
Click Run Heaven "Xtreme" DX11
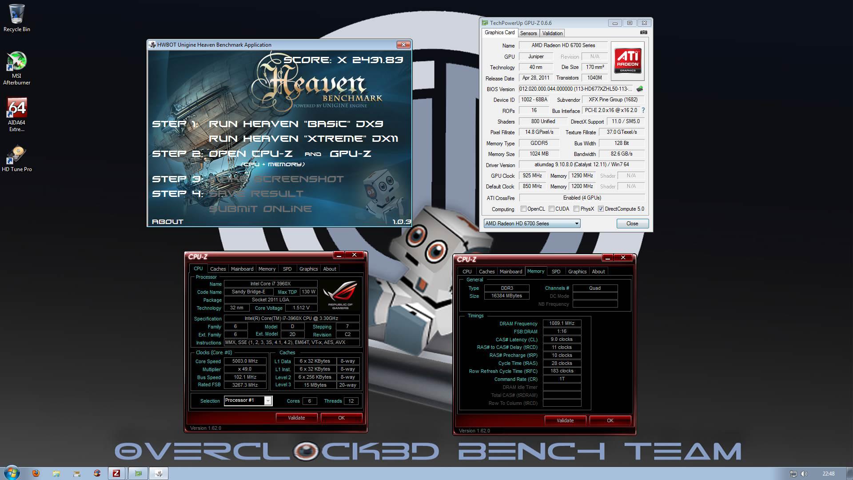coord(303,139)
